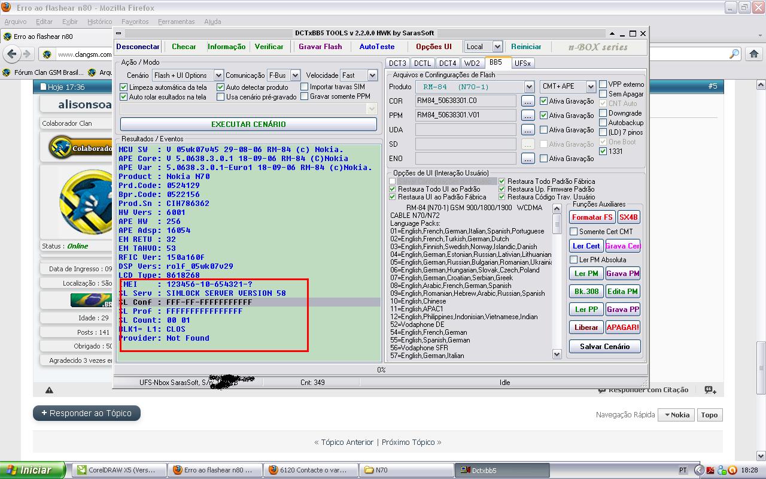The width and height of the screenshot is (766, 479).
Task: Open Firefox Ferramentas menu
Action: click(176, 22)
